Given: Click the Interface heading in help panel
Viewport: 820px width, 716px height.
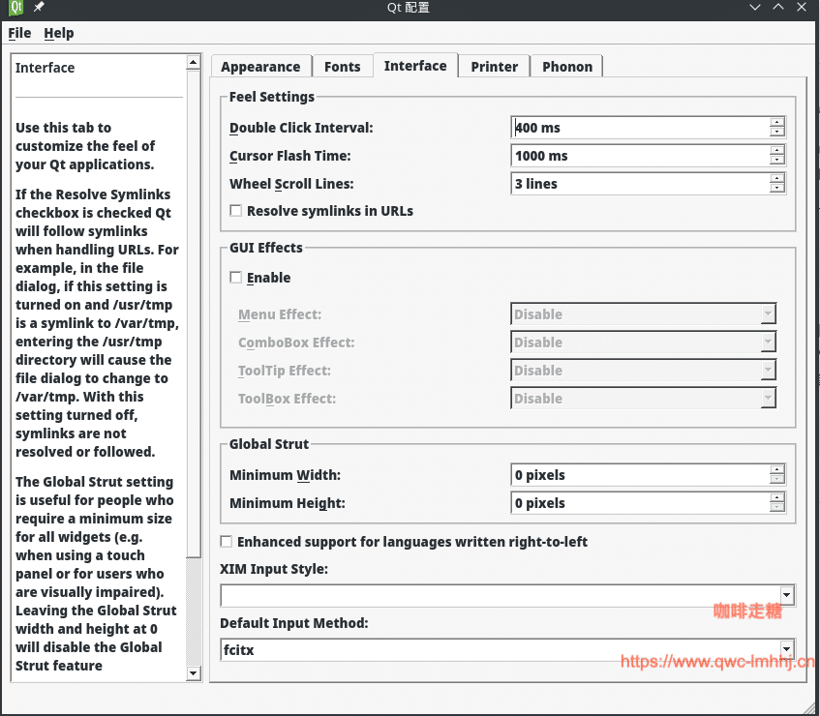Looking at the screenshot, I should click(x=45, y=68).
